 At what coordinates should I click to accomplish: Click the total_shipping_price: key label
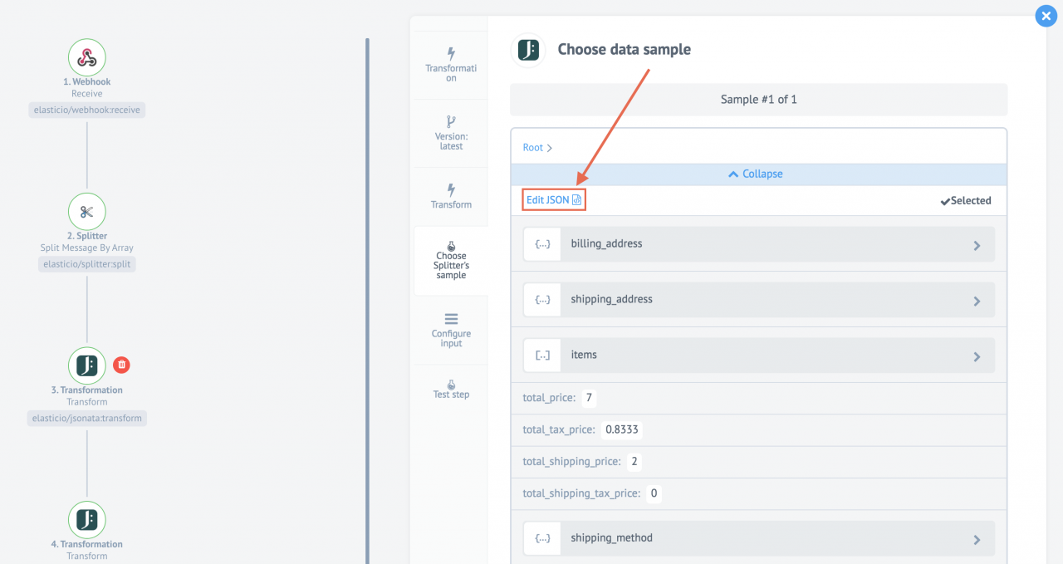click(x=571, y=462)
